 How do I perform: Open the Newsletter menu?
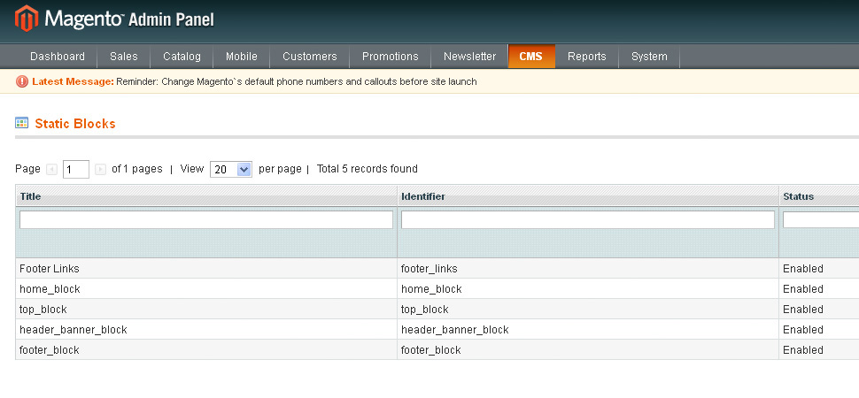470,57
